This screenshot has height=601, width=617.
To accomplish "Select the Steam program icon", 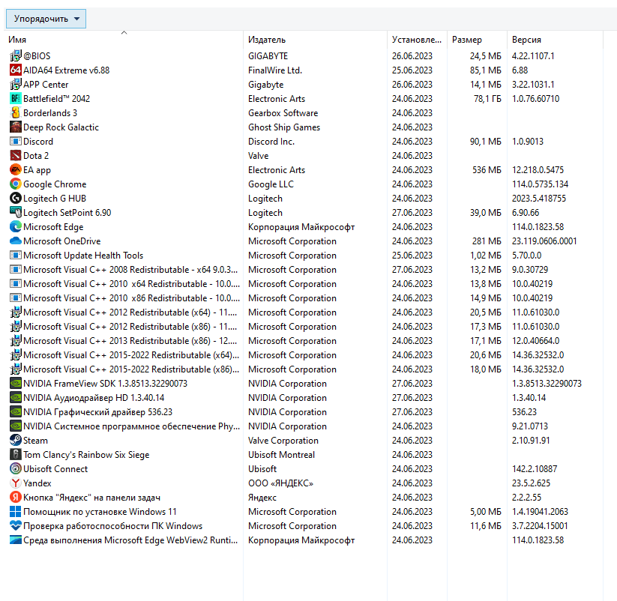I will click(x=15, y=441).
